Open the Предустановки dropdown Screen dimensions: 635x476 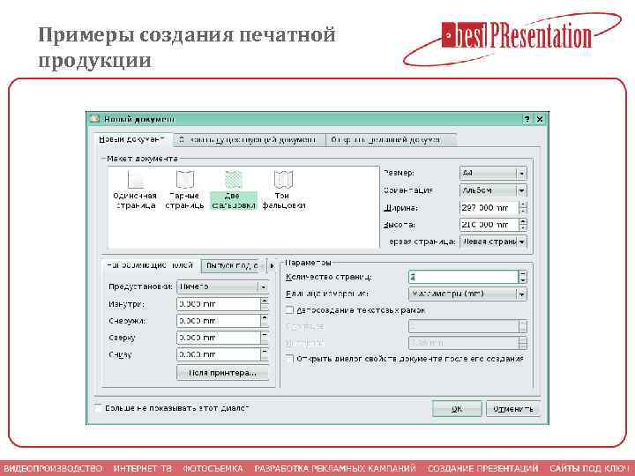[223, 286]
